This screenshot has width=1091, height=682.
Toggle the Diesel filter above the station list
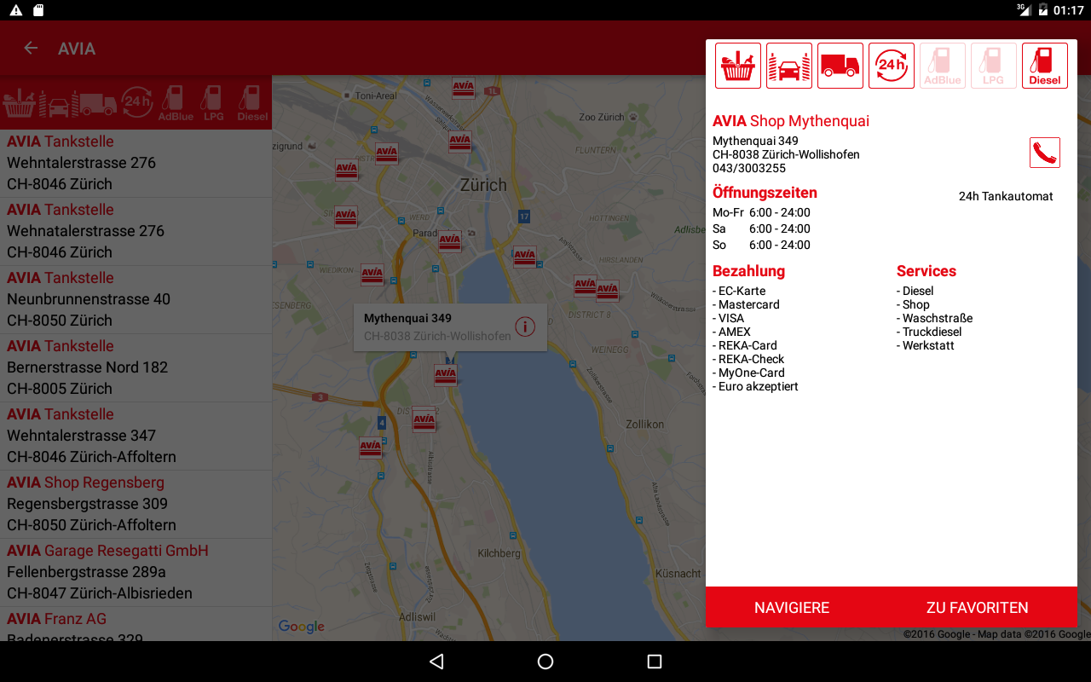point(252,103)
